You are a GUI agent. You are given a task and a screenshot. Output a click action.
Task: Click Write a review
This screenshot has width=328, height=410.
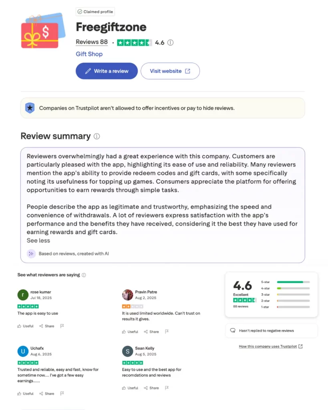point(107,71)
